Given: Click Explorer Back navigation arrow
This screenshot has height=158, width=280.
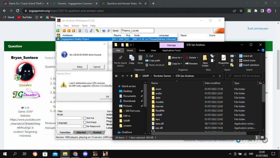Looking at the screenshot, I should [116, 76].
